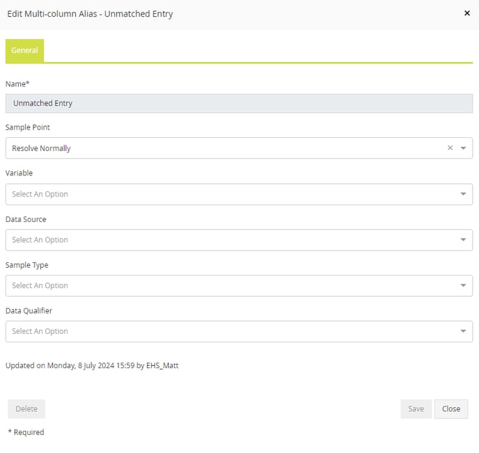
Task: Open the Variable Select An Option box
Action: pyautogui.click(x=239, y=194)
